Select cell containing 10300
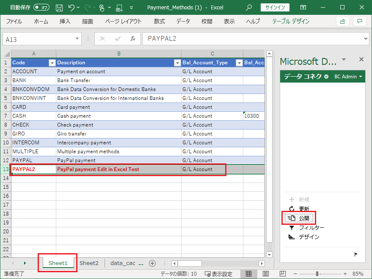372x279 pixels. click(x=254, y=116)
